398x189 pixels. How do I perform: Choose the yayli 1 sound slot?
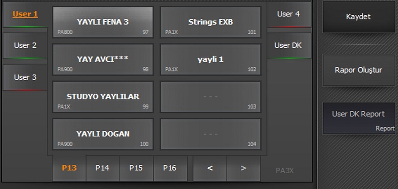click(210, 60)
